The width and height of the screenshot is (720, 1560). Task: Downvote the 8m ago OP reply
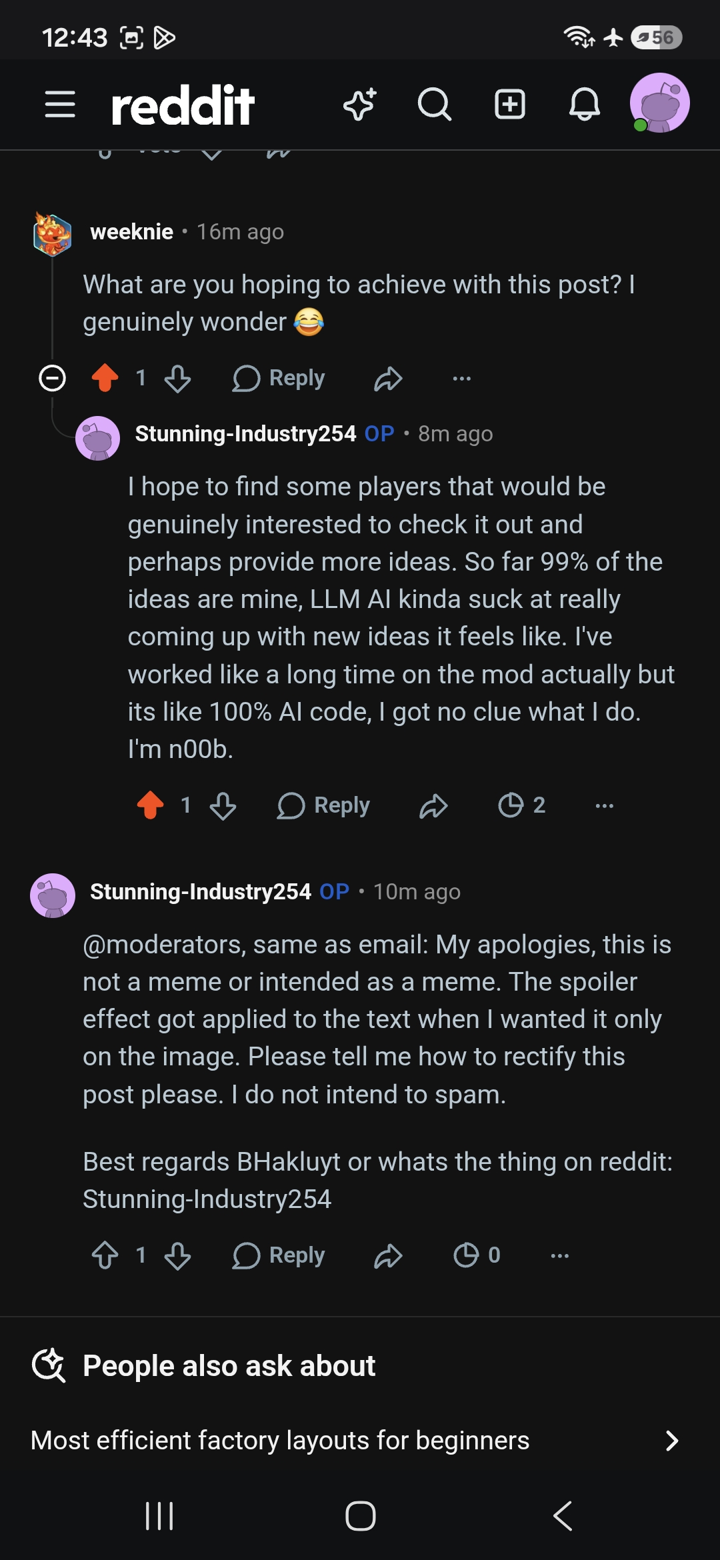click(223, 805)
